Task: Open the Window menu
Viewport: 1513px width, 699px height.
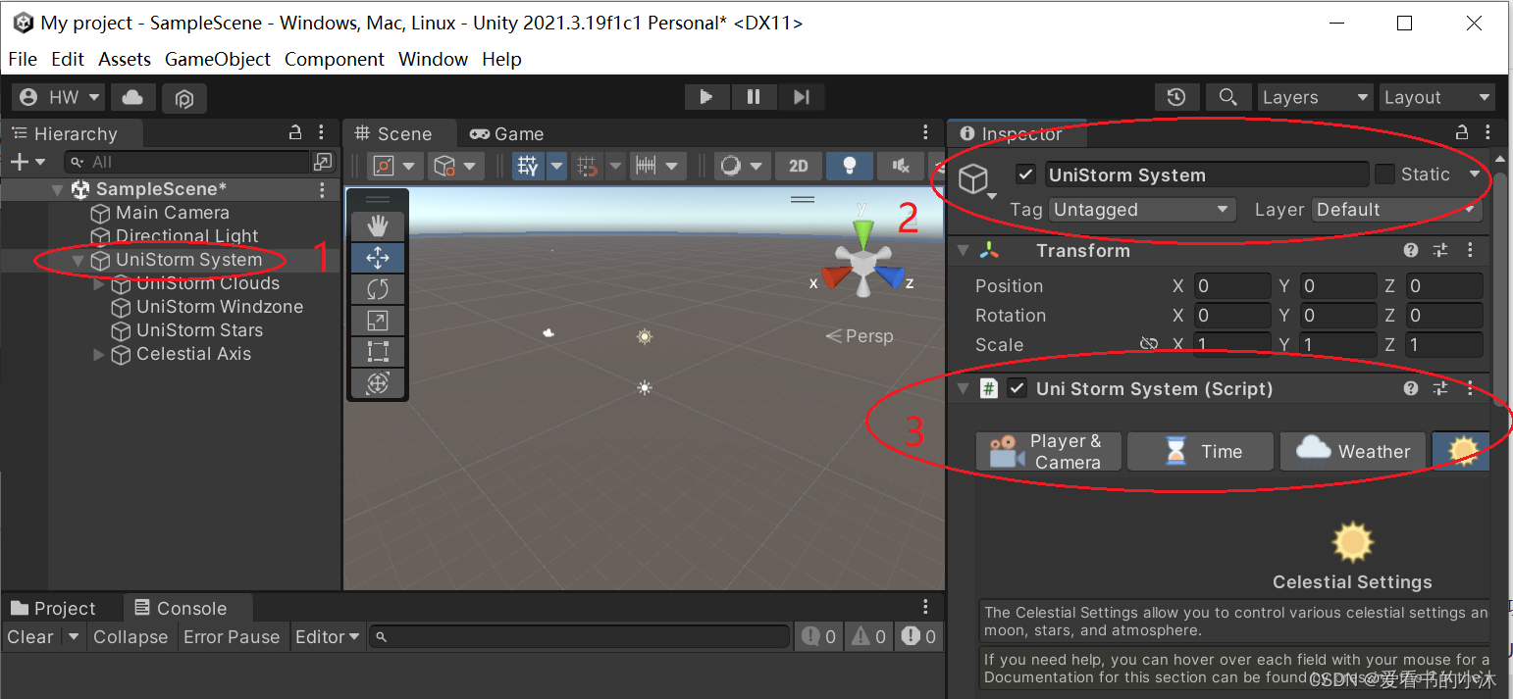Action: (433, 59)
